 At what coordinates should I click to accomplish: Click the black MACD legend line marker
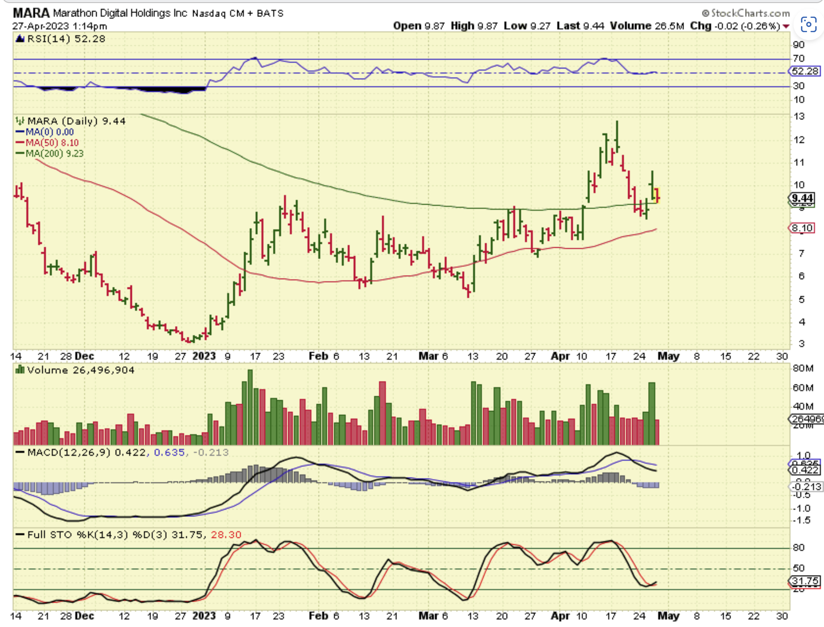point(20,452)
